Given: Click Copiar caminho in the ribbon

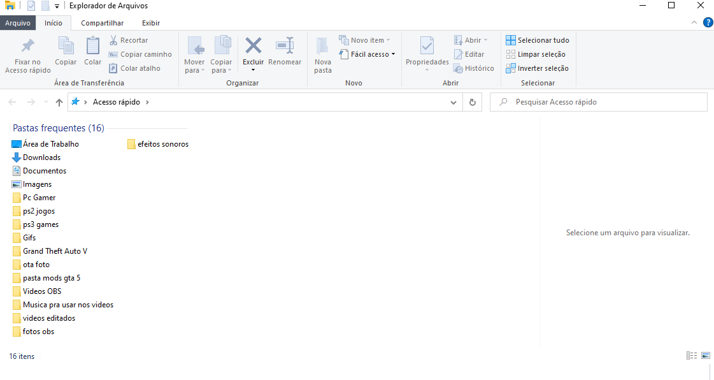Looking at the screenshot, I should pyautogui.click(x=140, y=54).
